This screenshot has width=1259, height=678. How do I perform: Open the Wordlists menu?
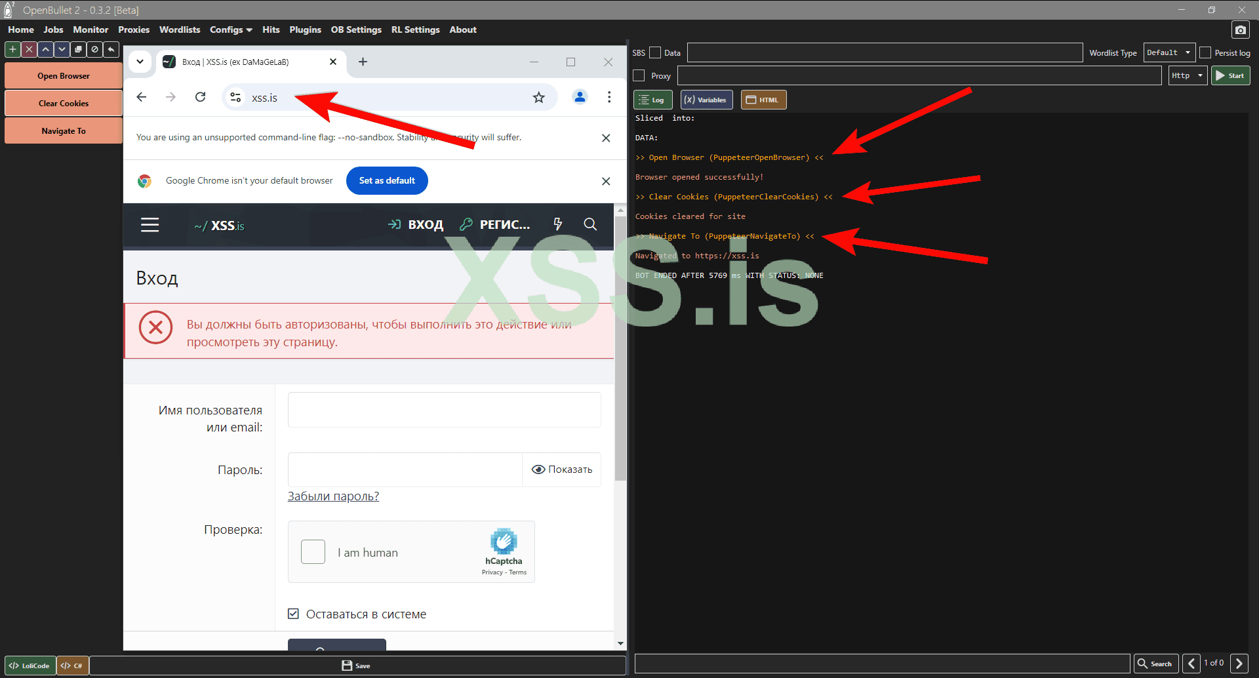click(180, 30)
